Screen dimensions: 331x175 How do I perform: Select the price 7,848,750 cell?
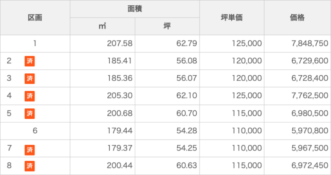coord(297,44)
